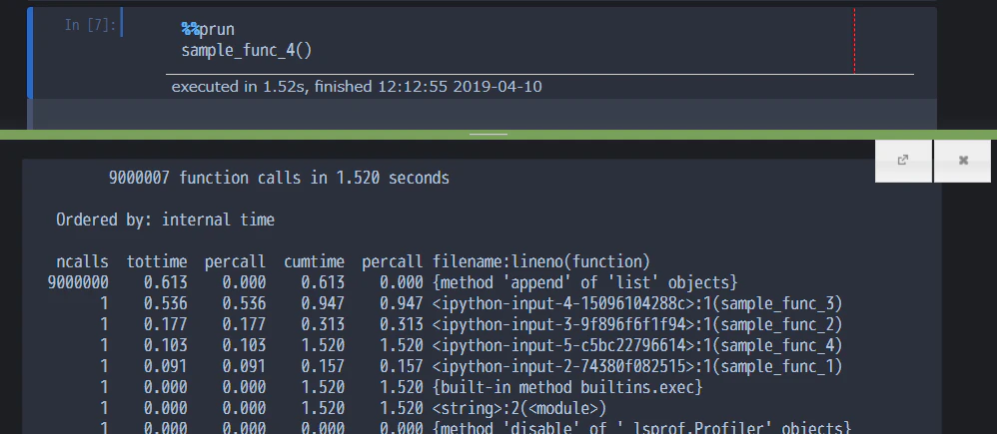This screenshot has height=434, width=997.
Task: Click the %%prun magic line in cell
Action: click(208, 29)
